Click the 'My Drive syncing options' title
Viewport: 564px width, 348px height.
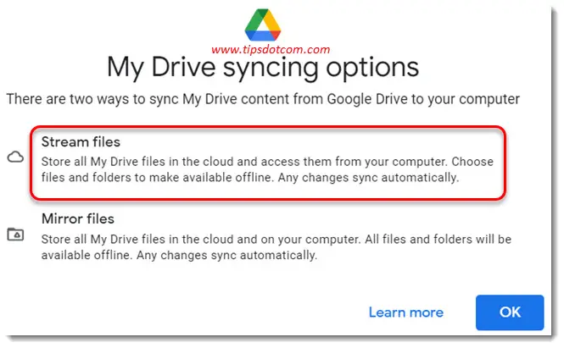pyautogui.click(x=263, y=68)
